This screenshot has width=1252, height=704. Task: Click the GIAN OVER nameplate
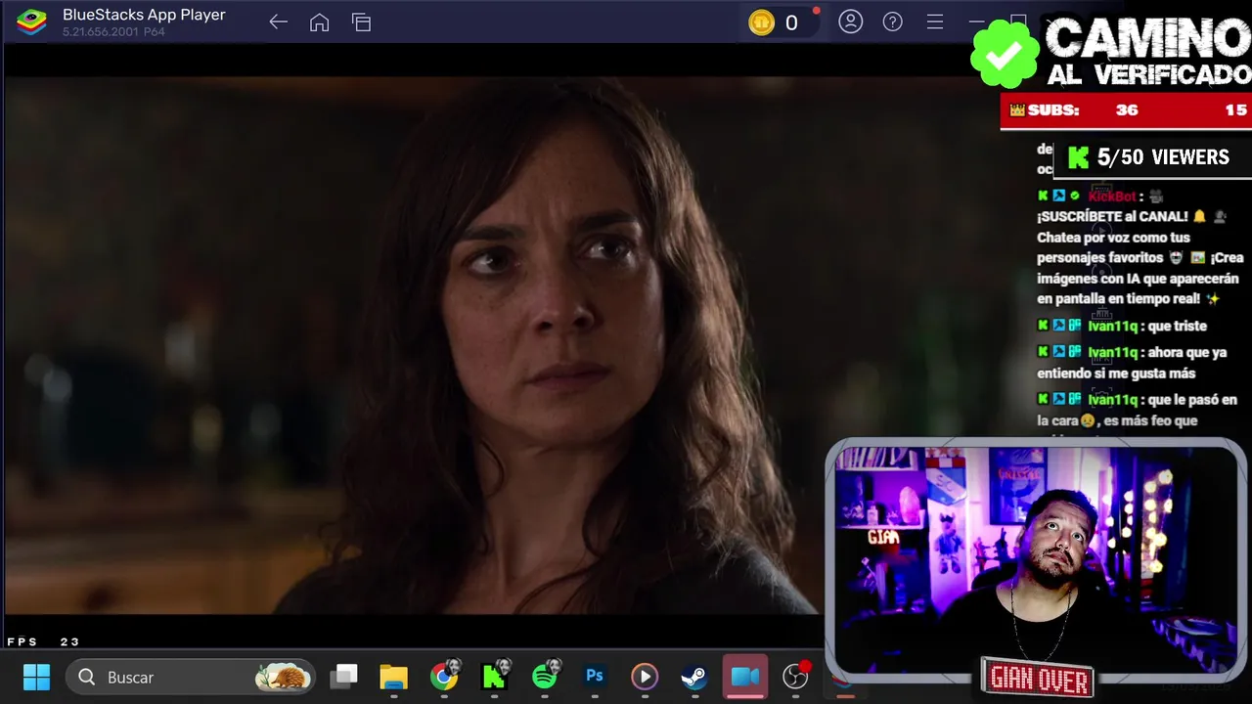(x=1038, y=678)
